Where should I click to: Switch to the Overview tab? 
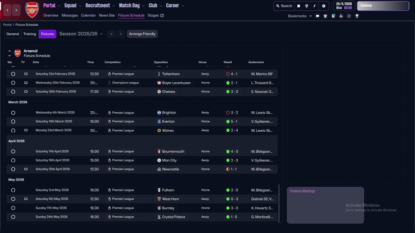[x=51, y=15]
